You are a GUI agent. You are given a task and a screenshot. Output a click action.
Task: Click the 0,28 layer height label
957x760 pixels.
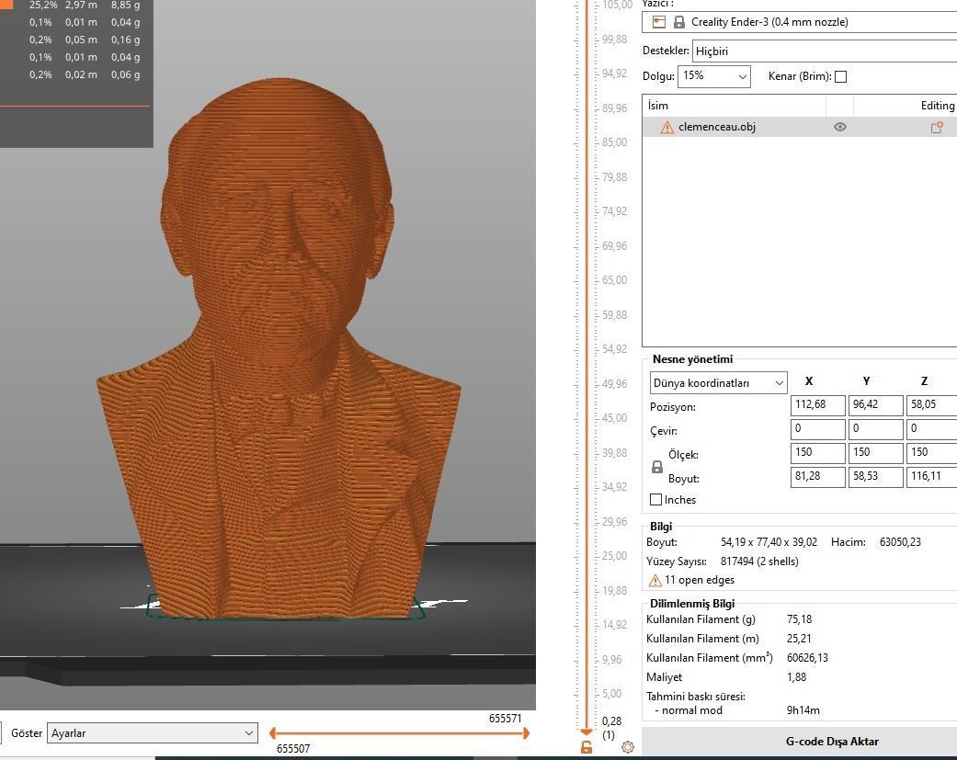[611, 721]
